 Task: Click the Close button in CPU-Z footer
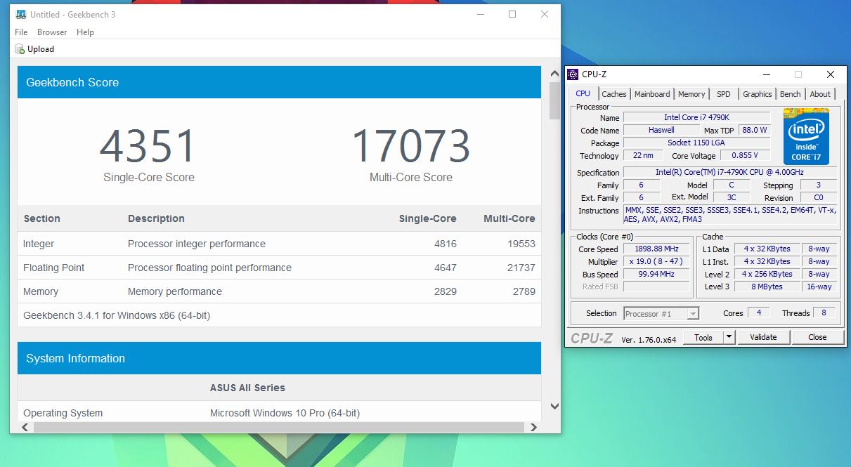(817, 337)
